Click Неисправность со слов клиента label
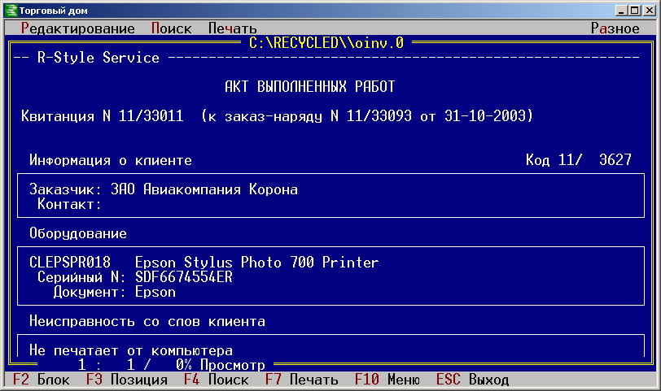Screen dimensions: 661x391 [147, 322]
